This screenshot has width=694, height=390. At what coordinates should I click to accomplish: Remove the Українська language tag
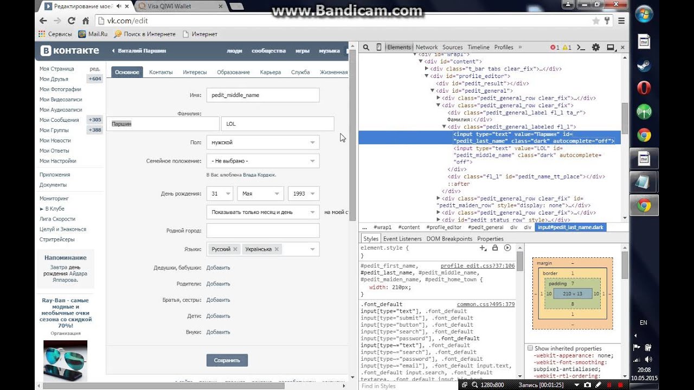(277, 249)
